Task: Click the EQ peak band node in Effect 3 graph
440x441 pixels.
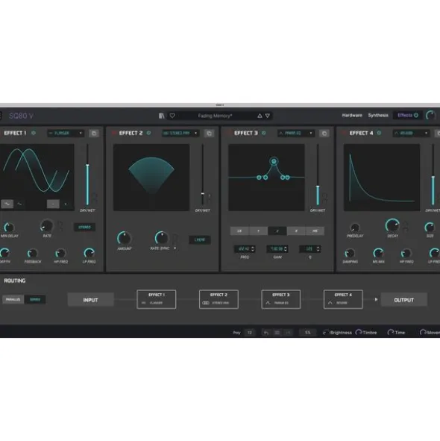Action: [x=274, y=161]
